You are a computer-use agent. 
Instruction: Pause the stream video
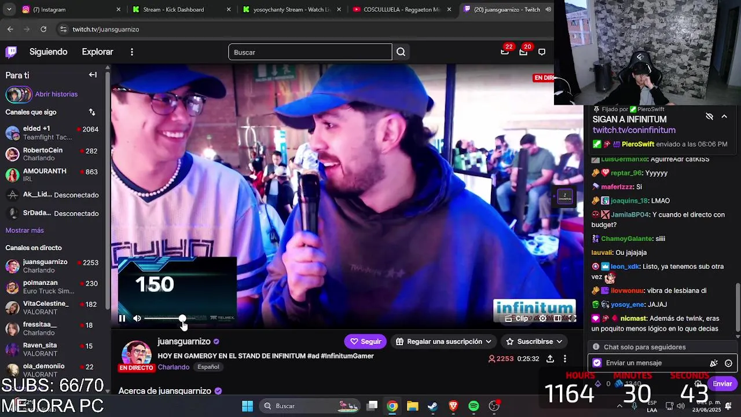pyautogui.click(x=122, y=318)
